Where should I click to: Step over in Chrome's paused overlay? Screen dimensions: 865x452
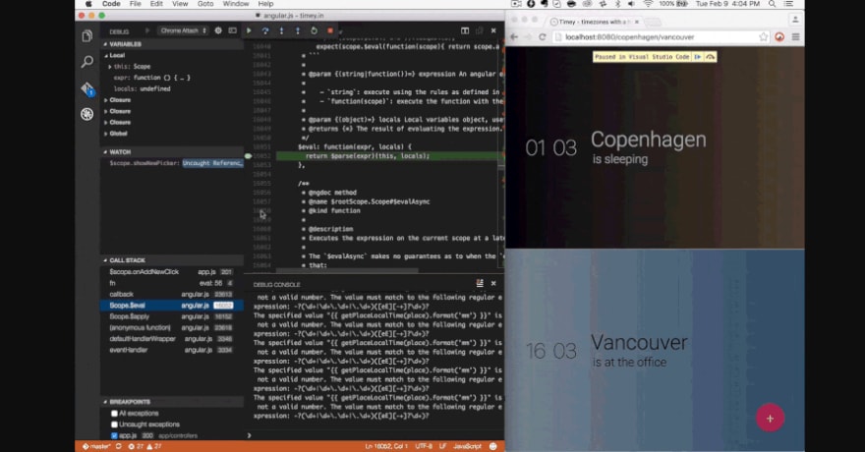coord(711,57)
